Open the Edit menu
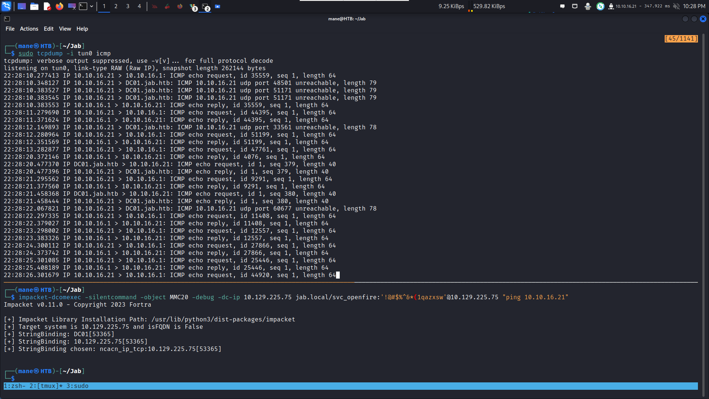 coord(48,29)
